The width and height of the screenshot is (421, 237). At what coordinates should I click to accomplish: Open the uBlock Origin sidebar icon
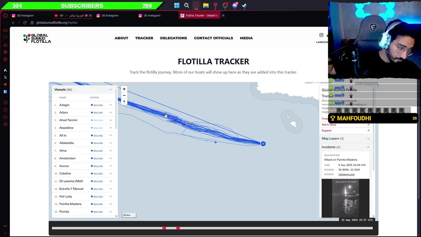tap(5, 85)
